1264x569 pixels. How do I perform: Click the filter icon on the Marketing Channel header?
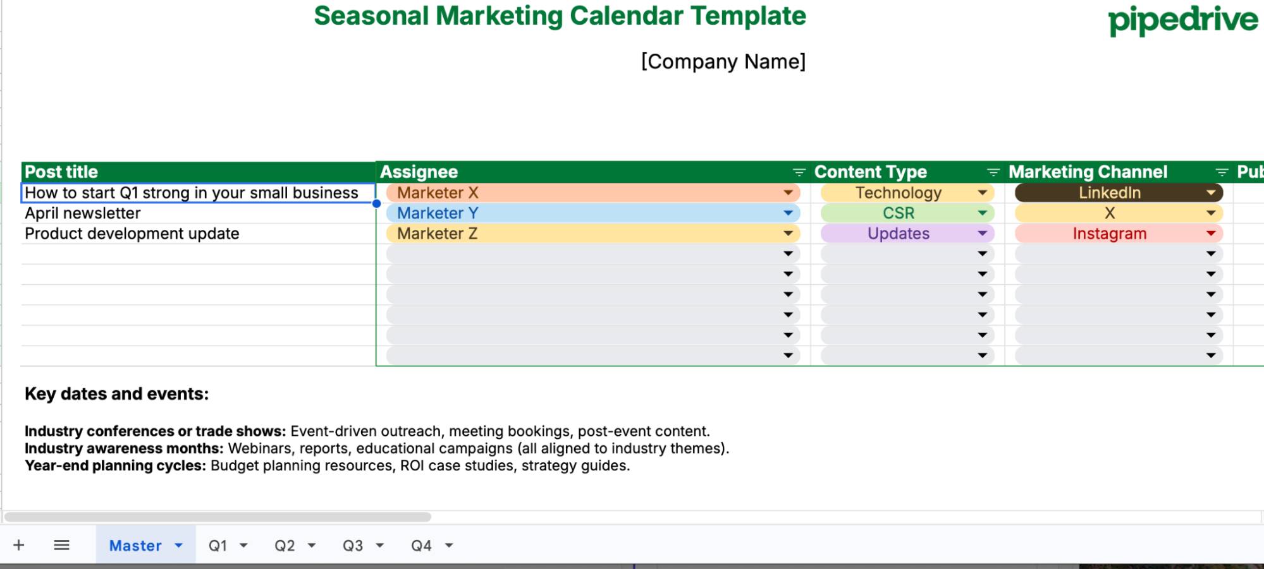pyautogui.click(x=1220, y=171)
